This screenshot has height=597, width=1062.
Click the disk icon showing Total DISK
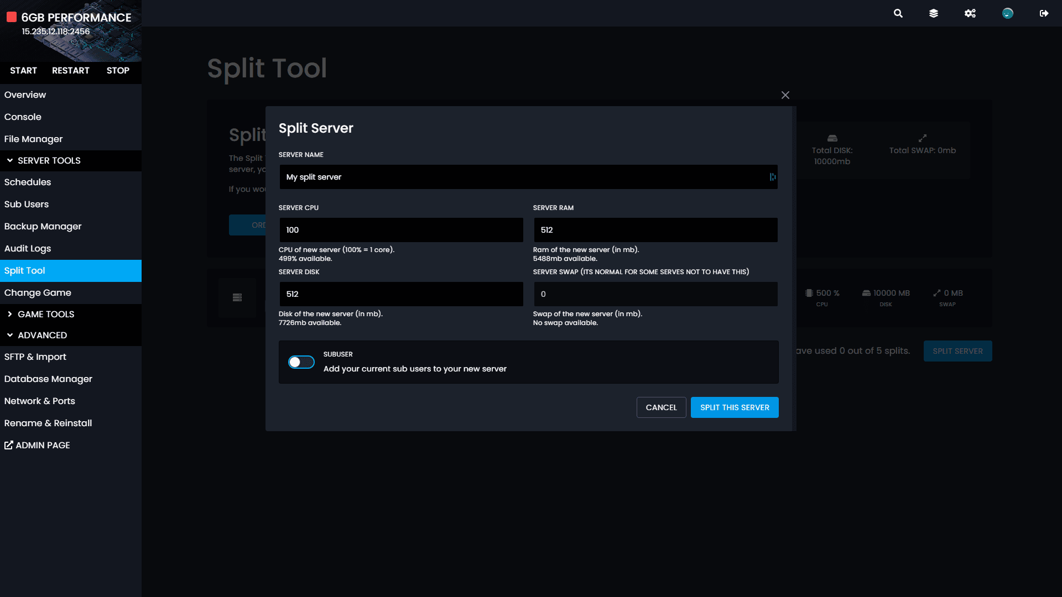pyautogui.click(x=832, y=139)
